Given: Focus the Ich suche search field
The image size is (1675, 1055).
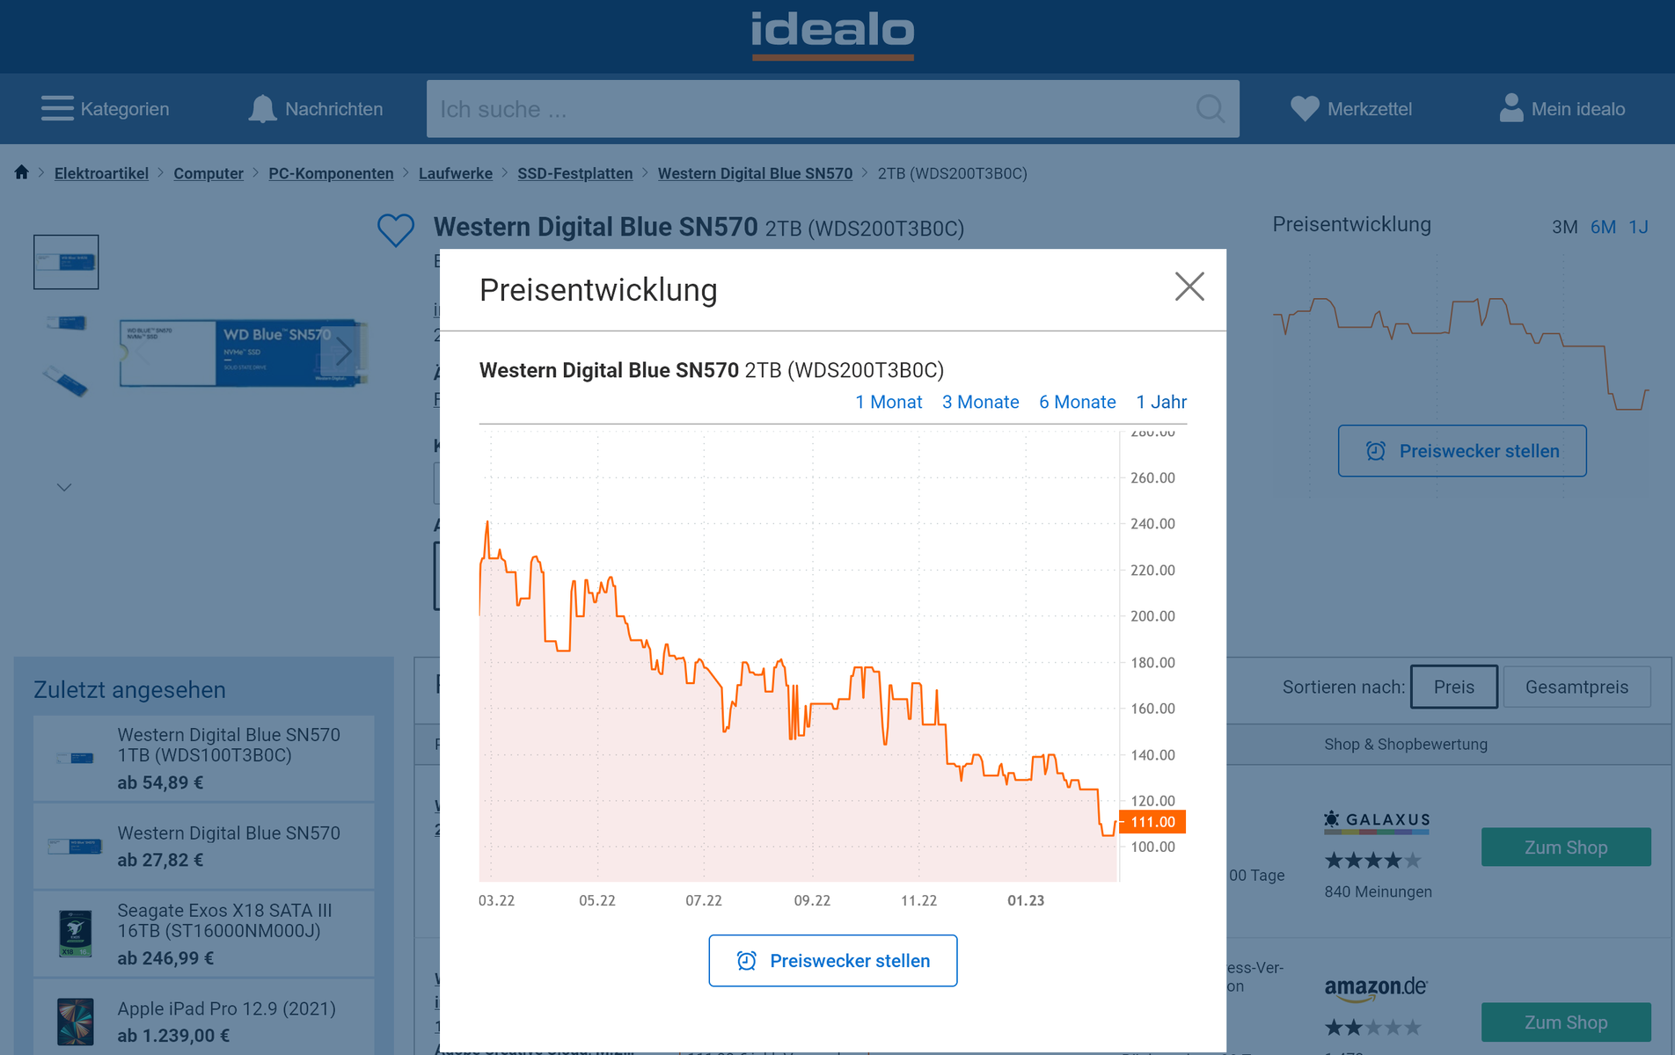Looking at the screenshot, I should coord(809,109).
